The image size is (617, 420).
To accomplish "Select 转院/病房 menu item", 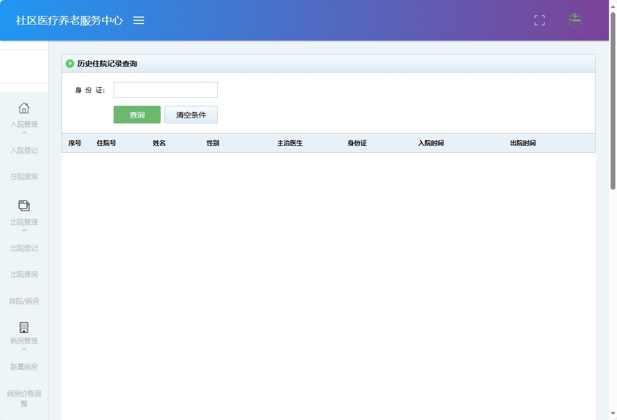I will click(24, 301).
